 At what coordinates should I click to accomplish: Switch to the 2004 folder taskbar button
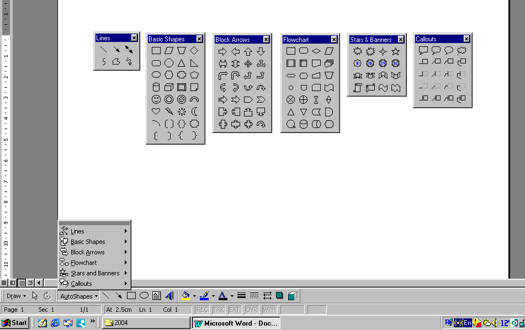coord(146,323)
